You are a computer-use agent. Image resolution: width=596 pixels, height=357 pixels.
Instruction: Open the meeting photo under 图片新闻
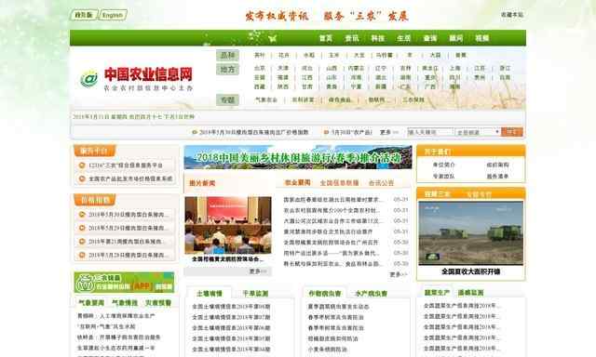point(228,225)
